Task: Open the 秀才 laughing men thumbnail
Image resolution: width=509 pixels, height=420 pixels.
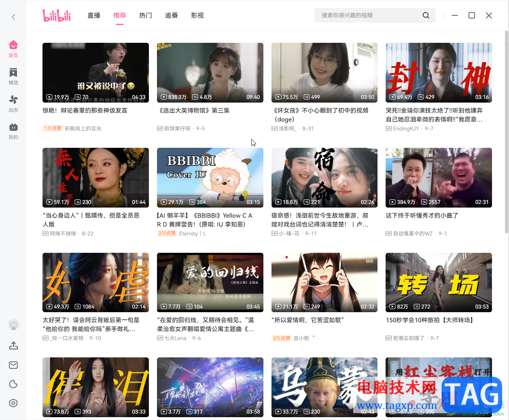Action: 439,178
